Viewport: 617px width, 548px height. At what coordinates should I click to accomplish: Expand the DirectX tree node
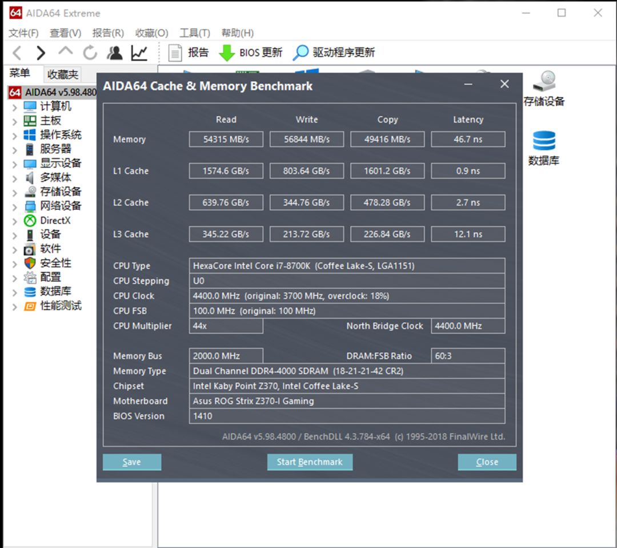coord(14,221)
